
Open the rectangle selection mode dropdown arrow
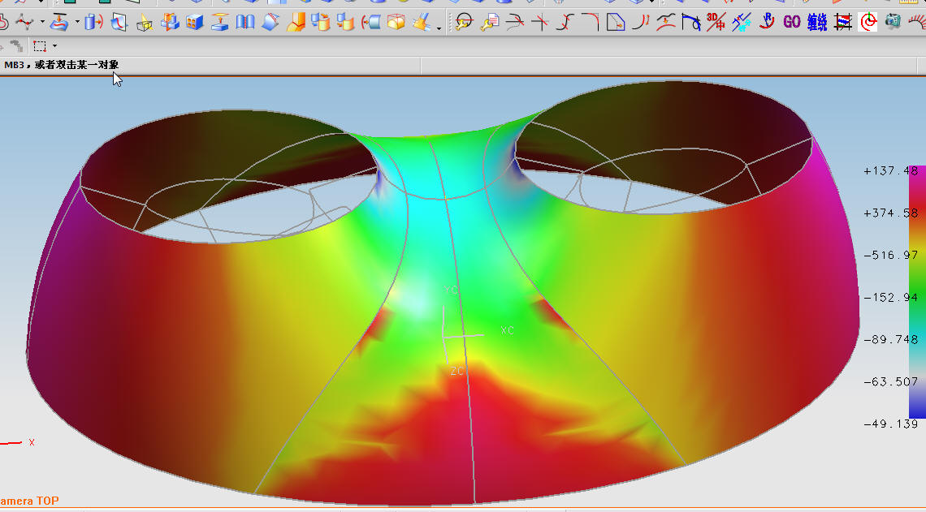[x=55, y=45]
